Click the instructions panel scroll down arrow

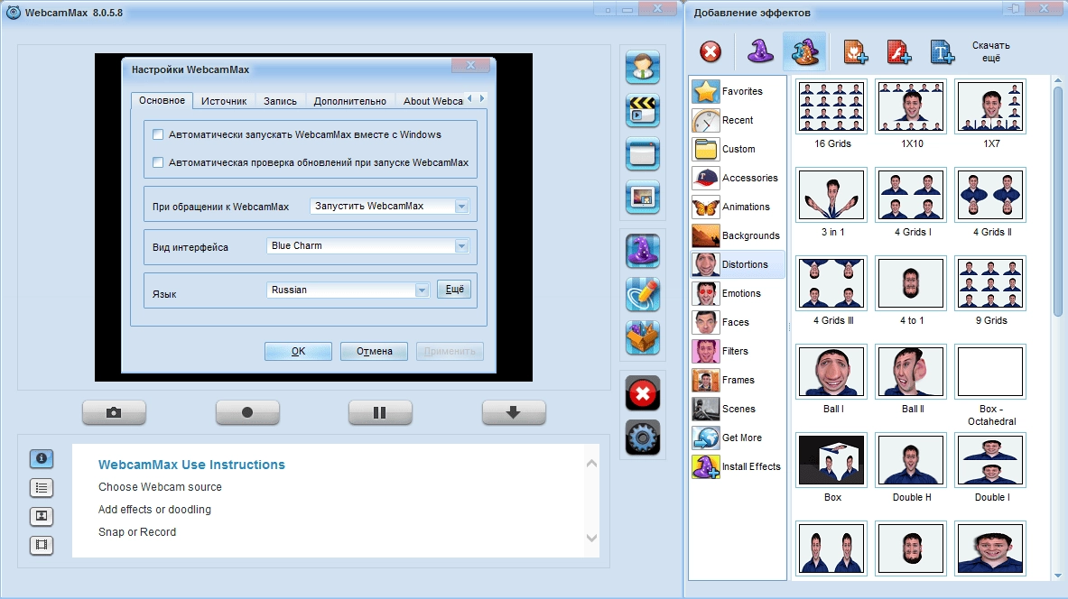point(591,538)
